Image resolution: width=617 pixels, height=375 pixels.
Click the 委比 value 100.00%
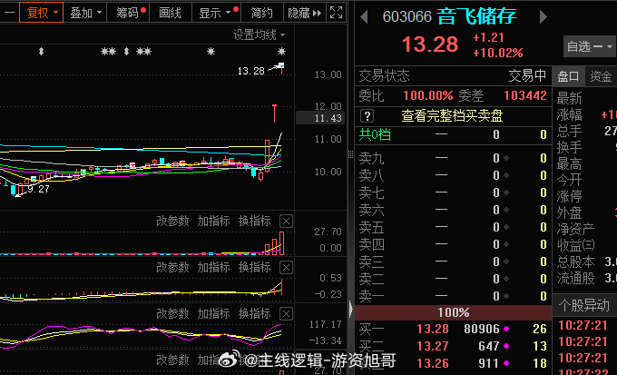click(427, 95)
